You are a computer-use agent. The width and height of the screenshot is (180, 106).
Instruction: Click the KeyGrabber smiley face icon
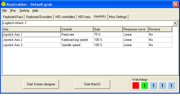(3, 4)
